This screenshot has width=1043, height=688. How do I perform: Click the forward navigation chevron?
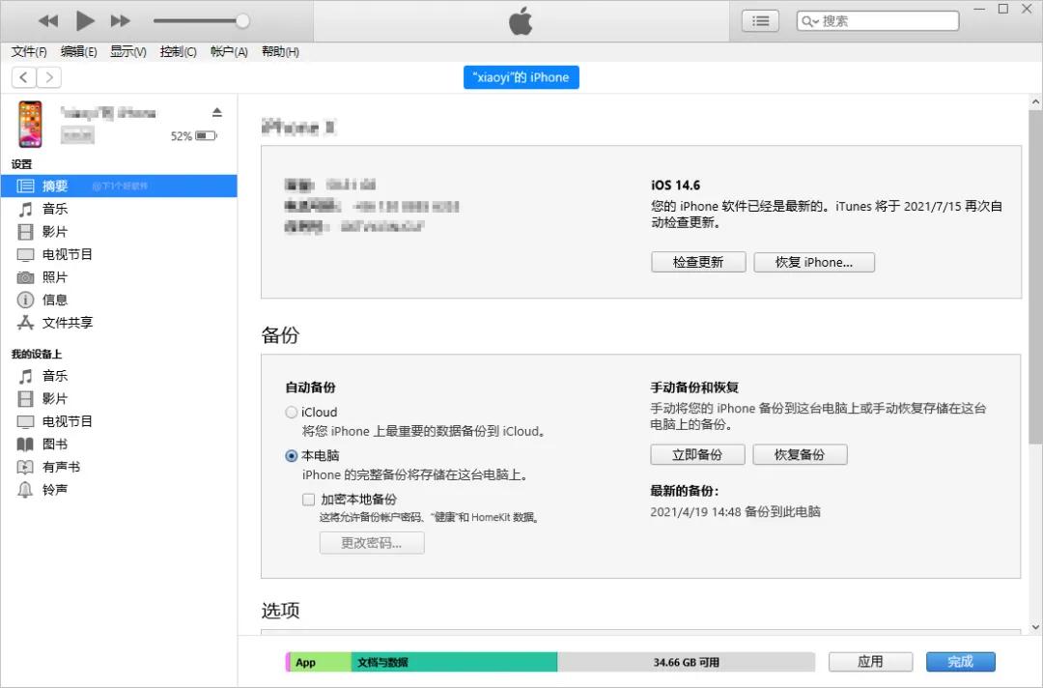pyautogui.click(x=49, y=77)
